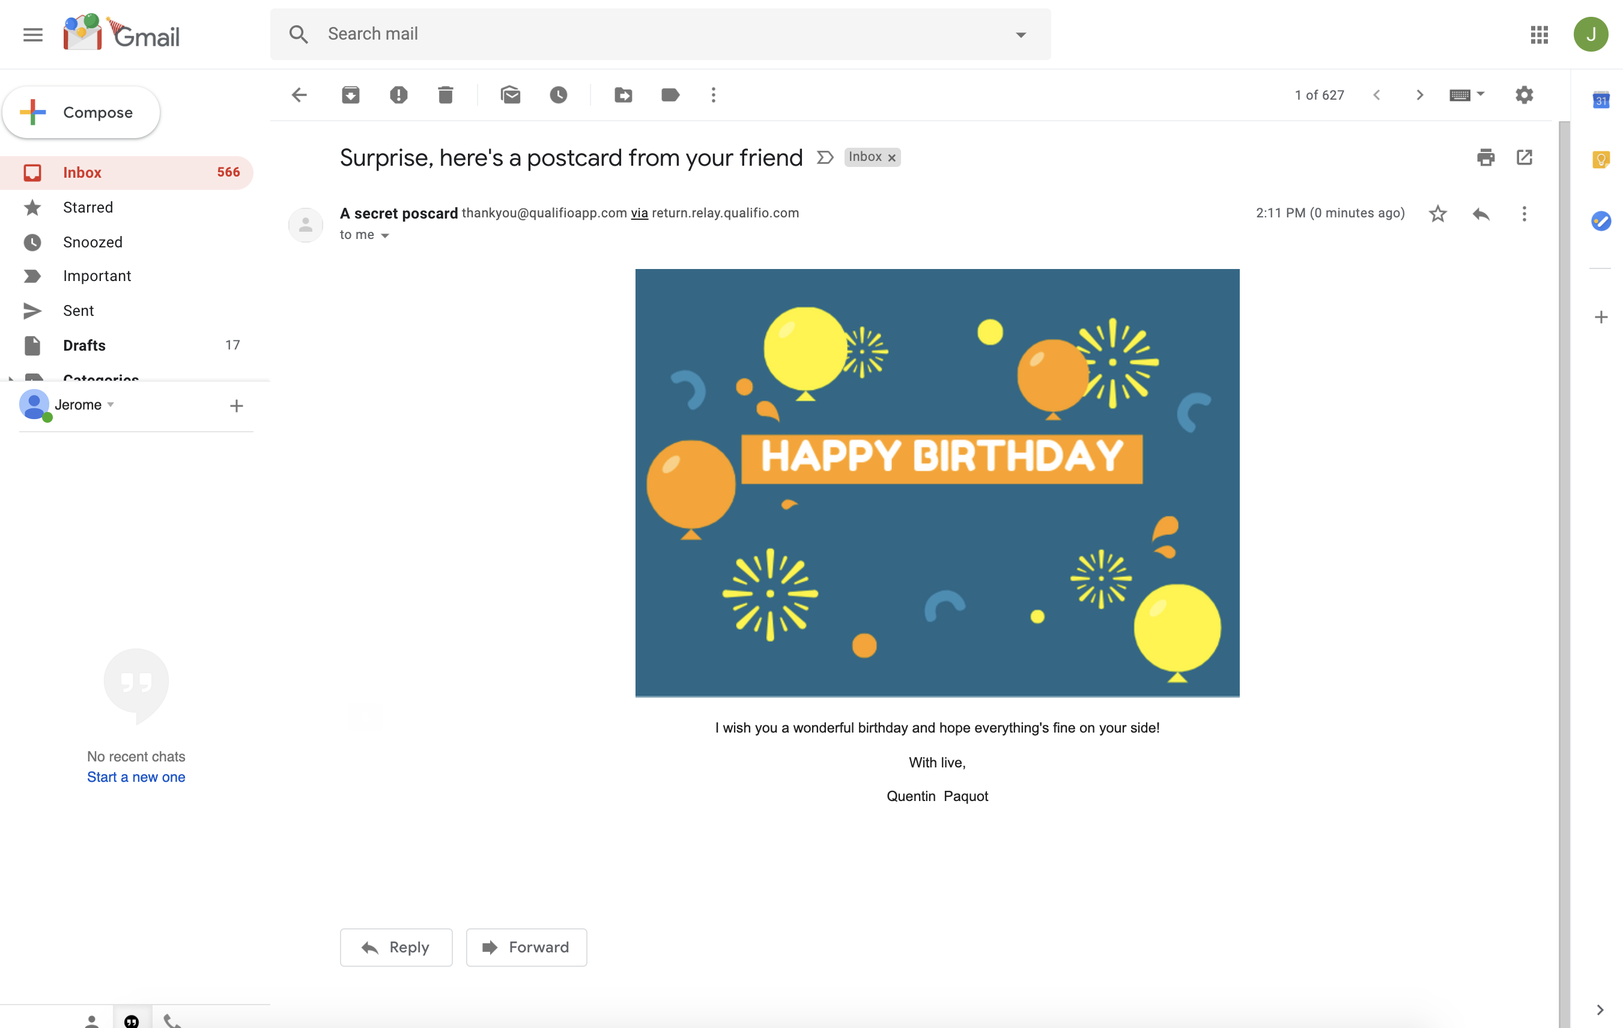
Task: Go back to the inbox list
Action: (299, 95)
